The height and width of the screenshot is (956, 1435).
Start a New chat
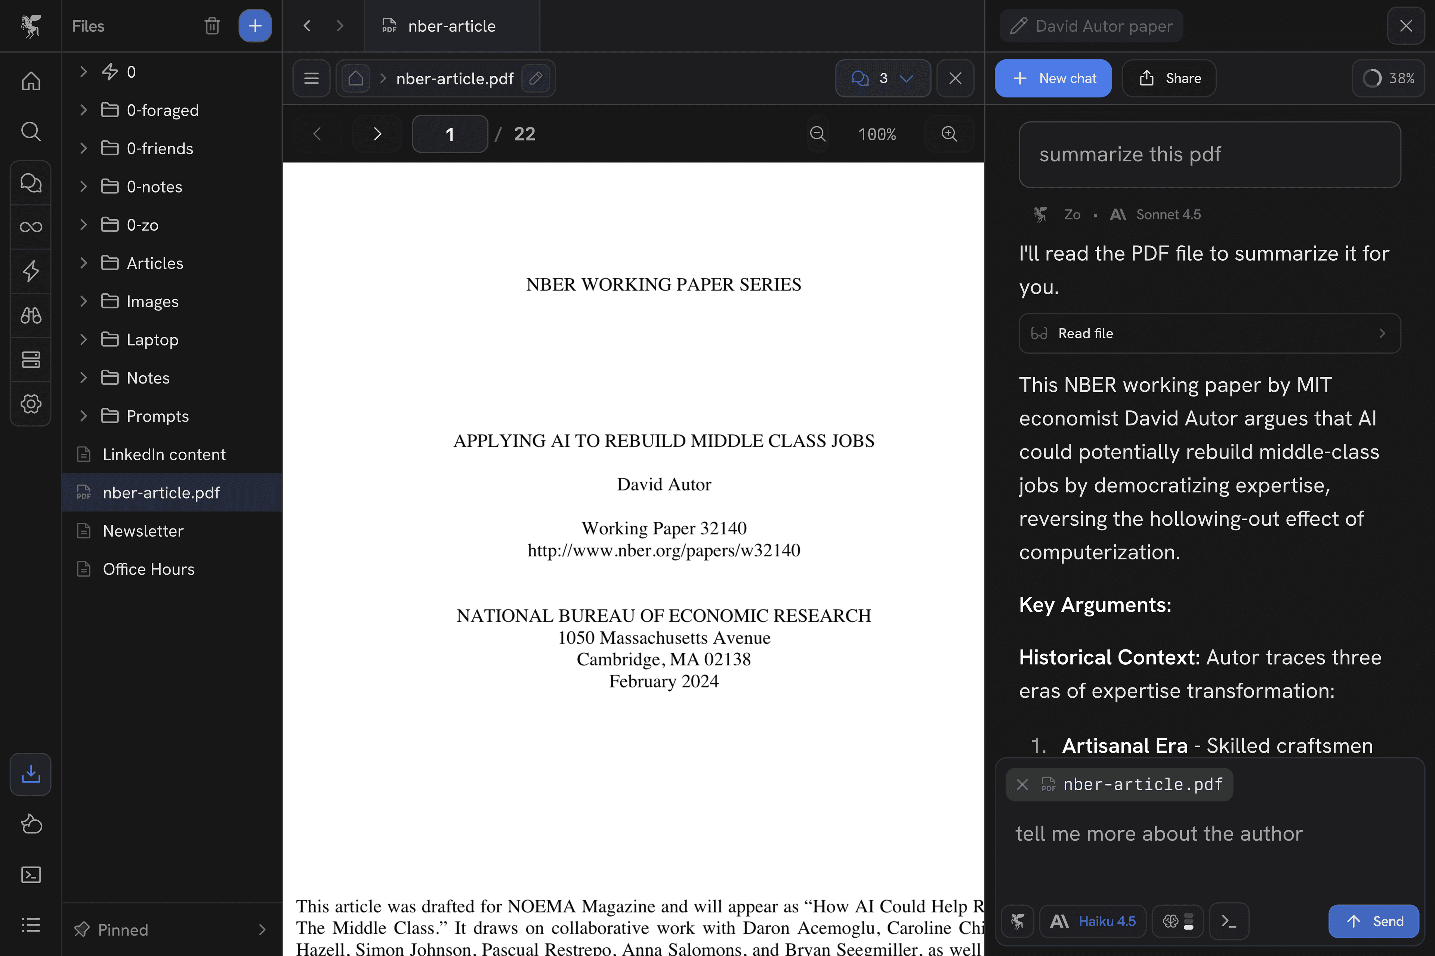[1053, 78]
